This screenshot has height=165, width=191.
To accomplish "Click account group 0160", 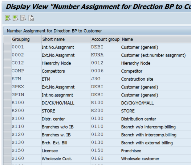I will pos(106,158).
